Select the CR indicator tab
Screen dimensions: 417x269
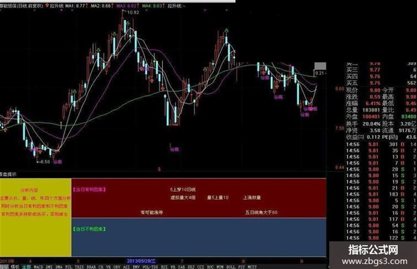tap(101, 267)
